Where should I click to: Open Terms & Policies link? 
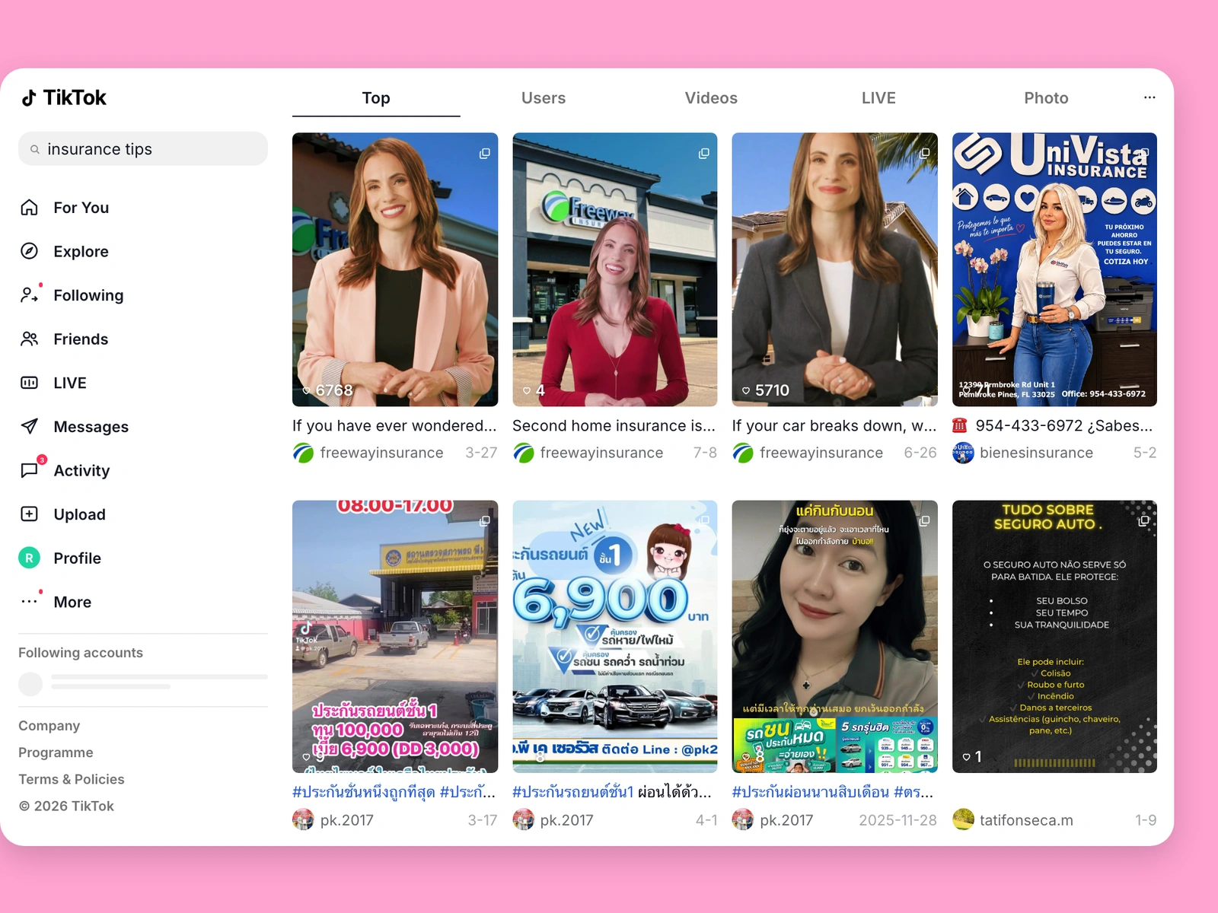tap(72, 779)
